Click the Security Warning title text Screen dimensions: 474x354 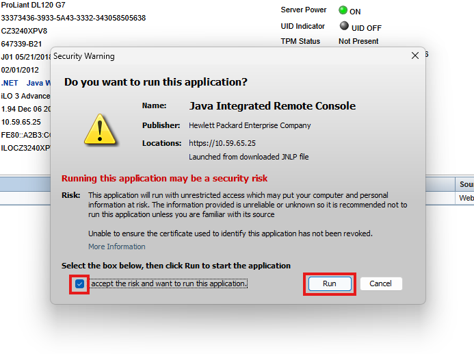(x=84, y=56)
